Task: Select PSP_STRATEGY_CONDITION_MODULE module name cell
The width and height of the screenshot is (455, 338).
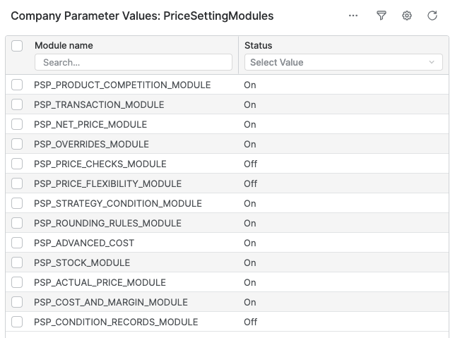Action: pyautogui.click(x=118, y=203)
